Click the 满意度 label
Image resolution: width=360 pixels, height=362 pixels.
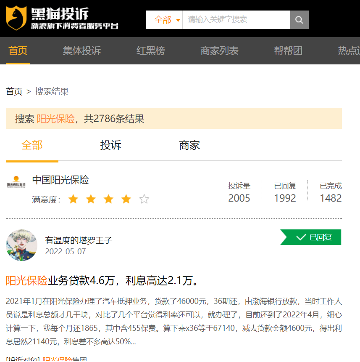coord(46,200)
